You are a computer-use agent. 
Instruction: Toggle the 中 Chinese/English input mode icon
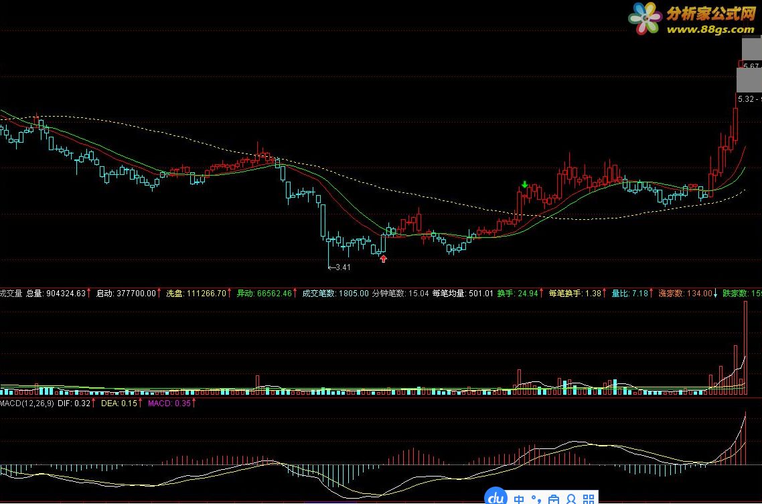(x=519, y=499)
